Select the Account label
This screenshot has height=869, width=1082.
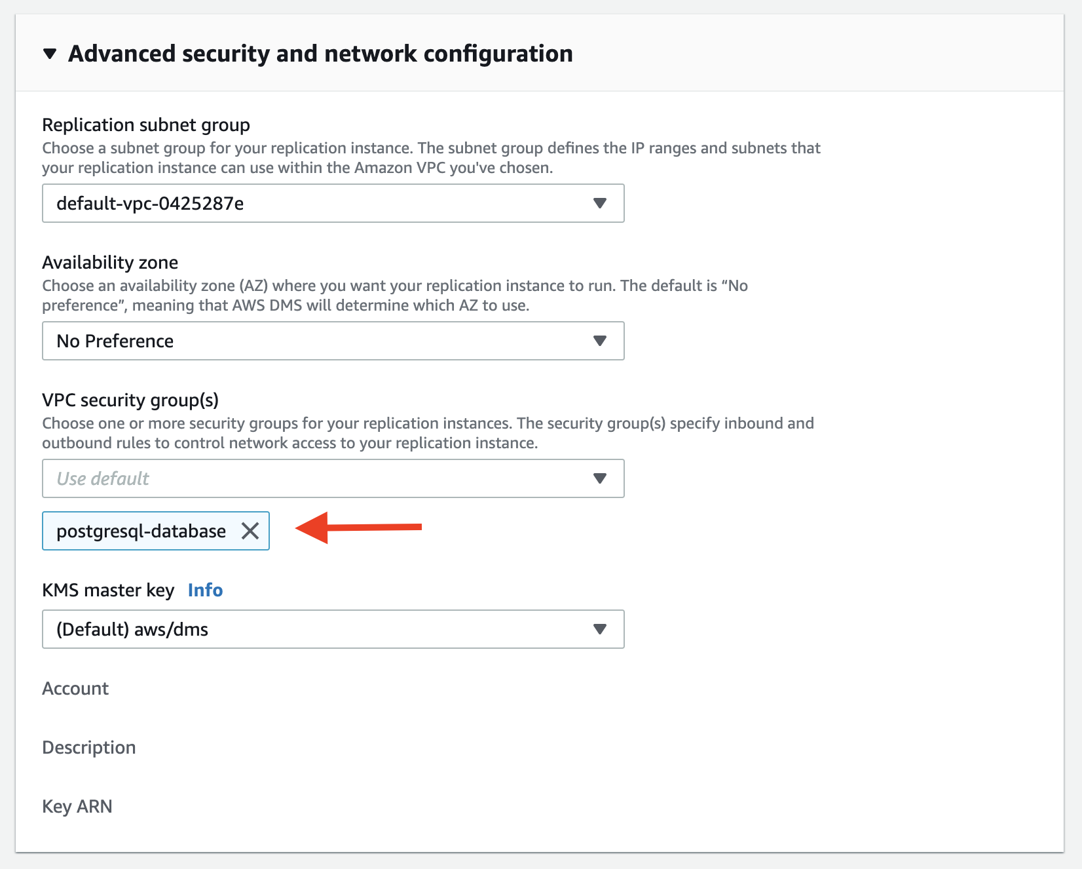tap(75, 688)
